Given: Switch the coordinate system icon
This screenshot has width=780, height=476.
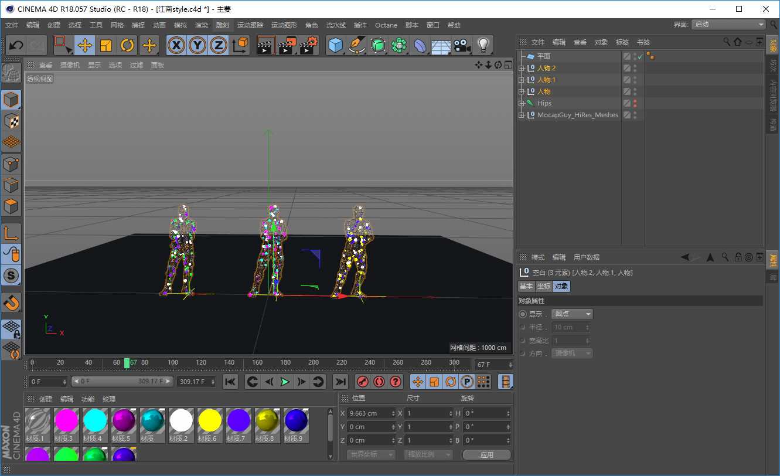Looking at the screenshot, I should 240,45.
